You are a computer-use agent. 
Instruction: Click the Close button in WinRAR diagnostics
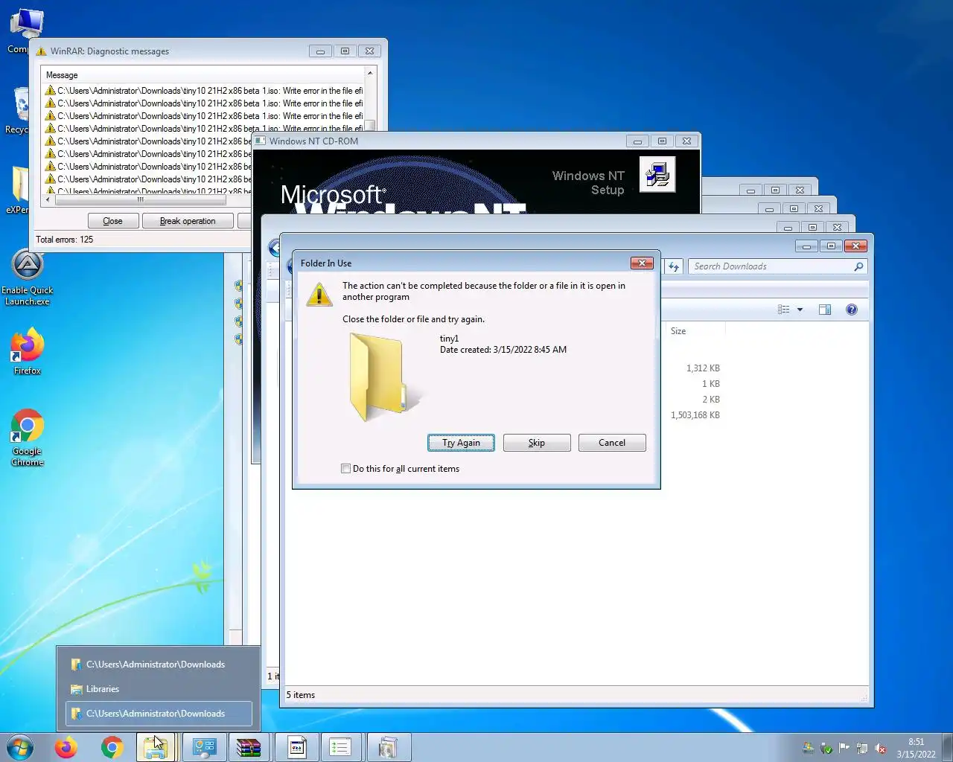[112, 221]
